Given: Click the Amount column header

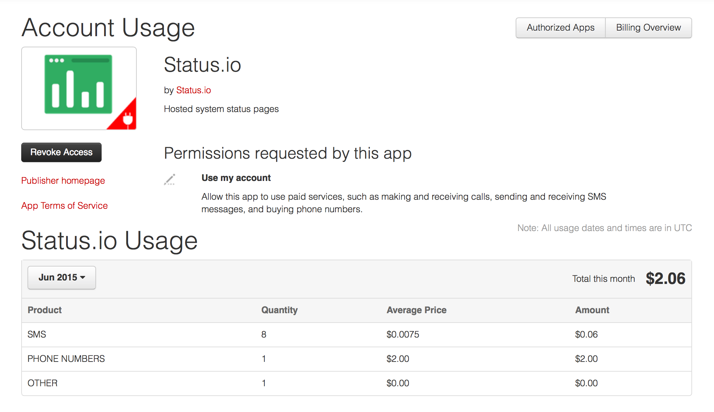Looking at the screenshot, I should click(592, 310).
